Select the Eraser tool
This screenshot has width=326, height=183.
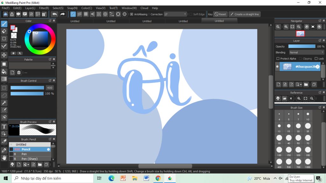tap(4, 31)
